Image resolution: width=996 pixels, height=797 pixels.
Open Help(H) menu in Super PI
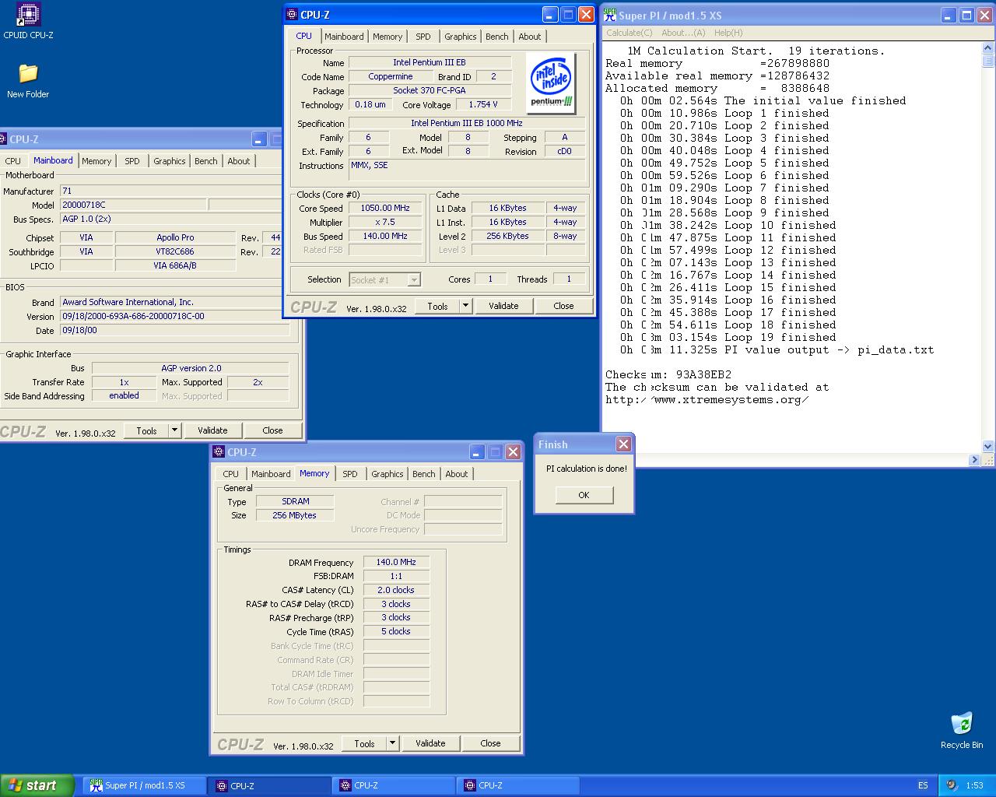(728, 33)
